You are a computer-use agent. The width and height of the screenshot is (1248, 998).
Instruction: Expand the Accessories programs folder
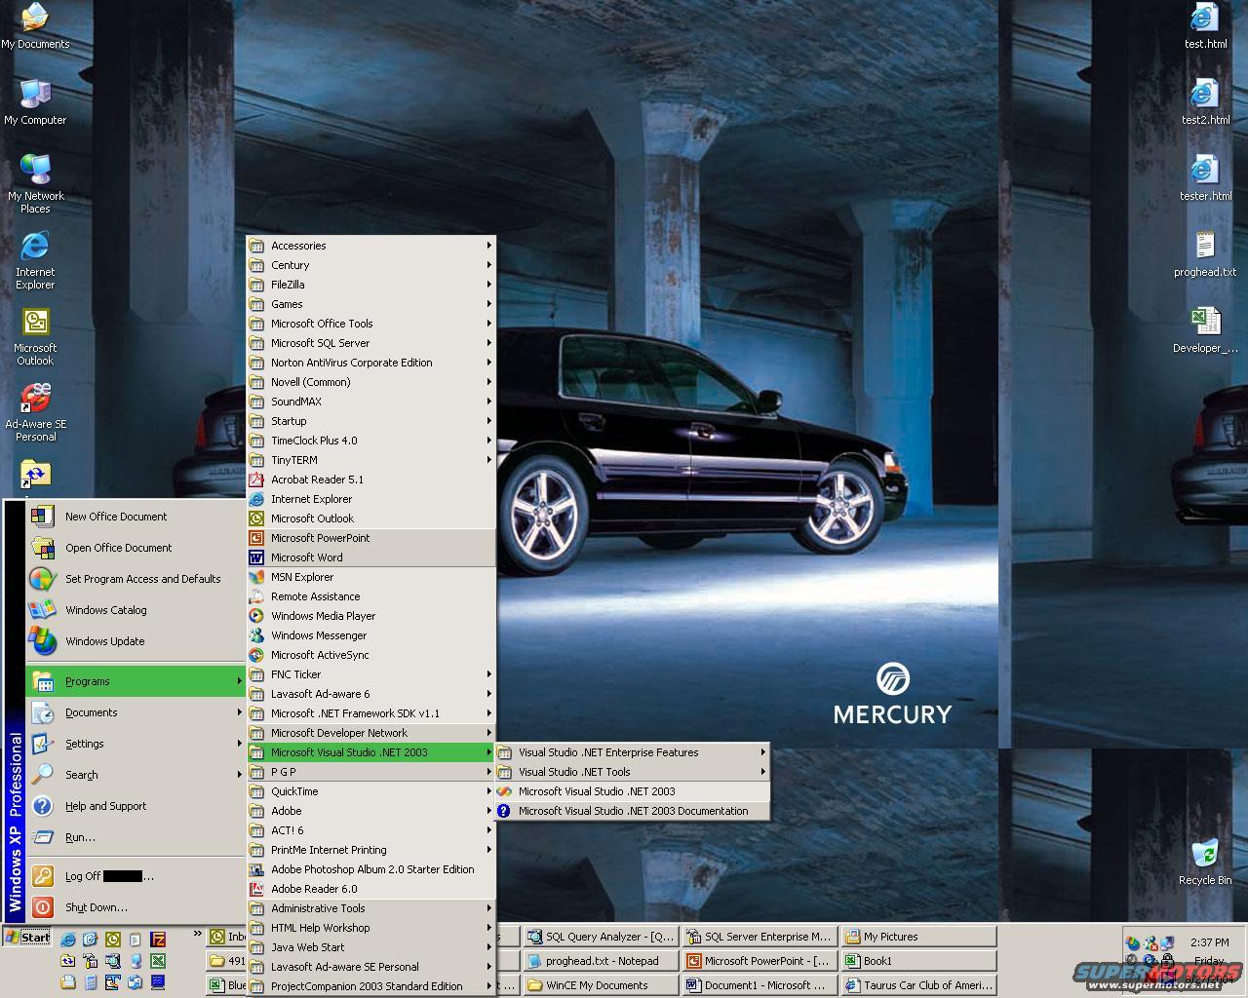298,246
